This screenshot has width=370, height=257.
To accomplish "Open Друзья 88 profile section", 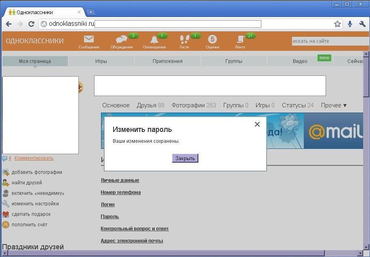I will pyautogui.click(x=151, y=105).
